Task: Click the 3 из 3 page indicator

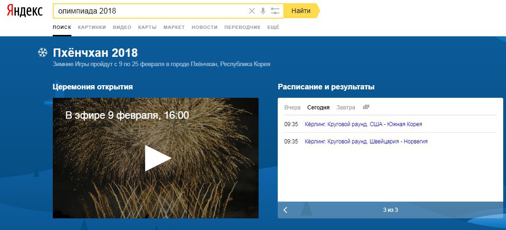Action: pos(391,210)
